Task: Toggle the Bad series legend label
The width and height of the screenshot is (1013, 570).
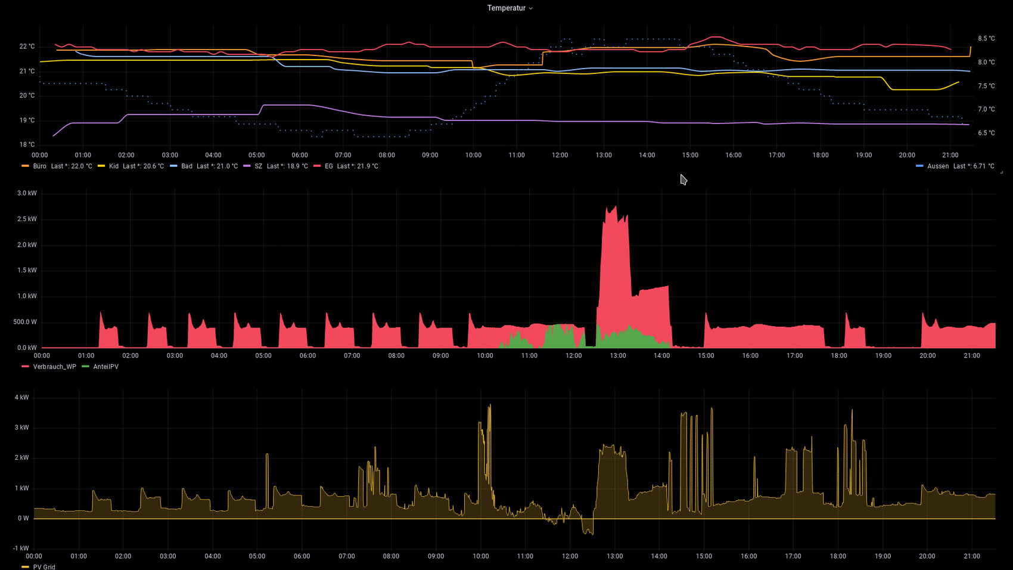Action: (187, 166)
